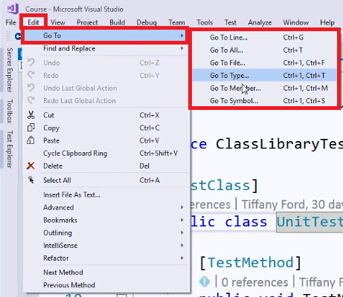Select Cycle Clipboard Ring
The width and height of the screenshot is (343, 297).
click(106, 153)
